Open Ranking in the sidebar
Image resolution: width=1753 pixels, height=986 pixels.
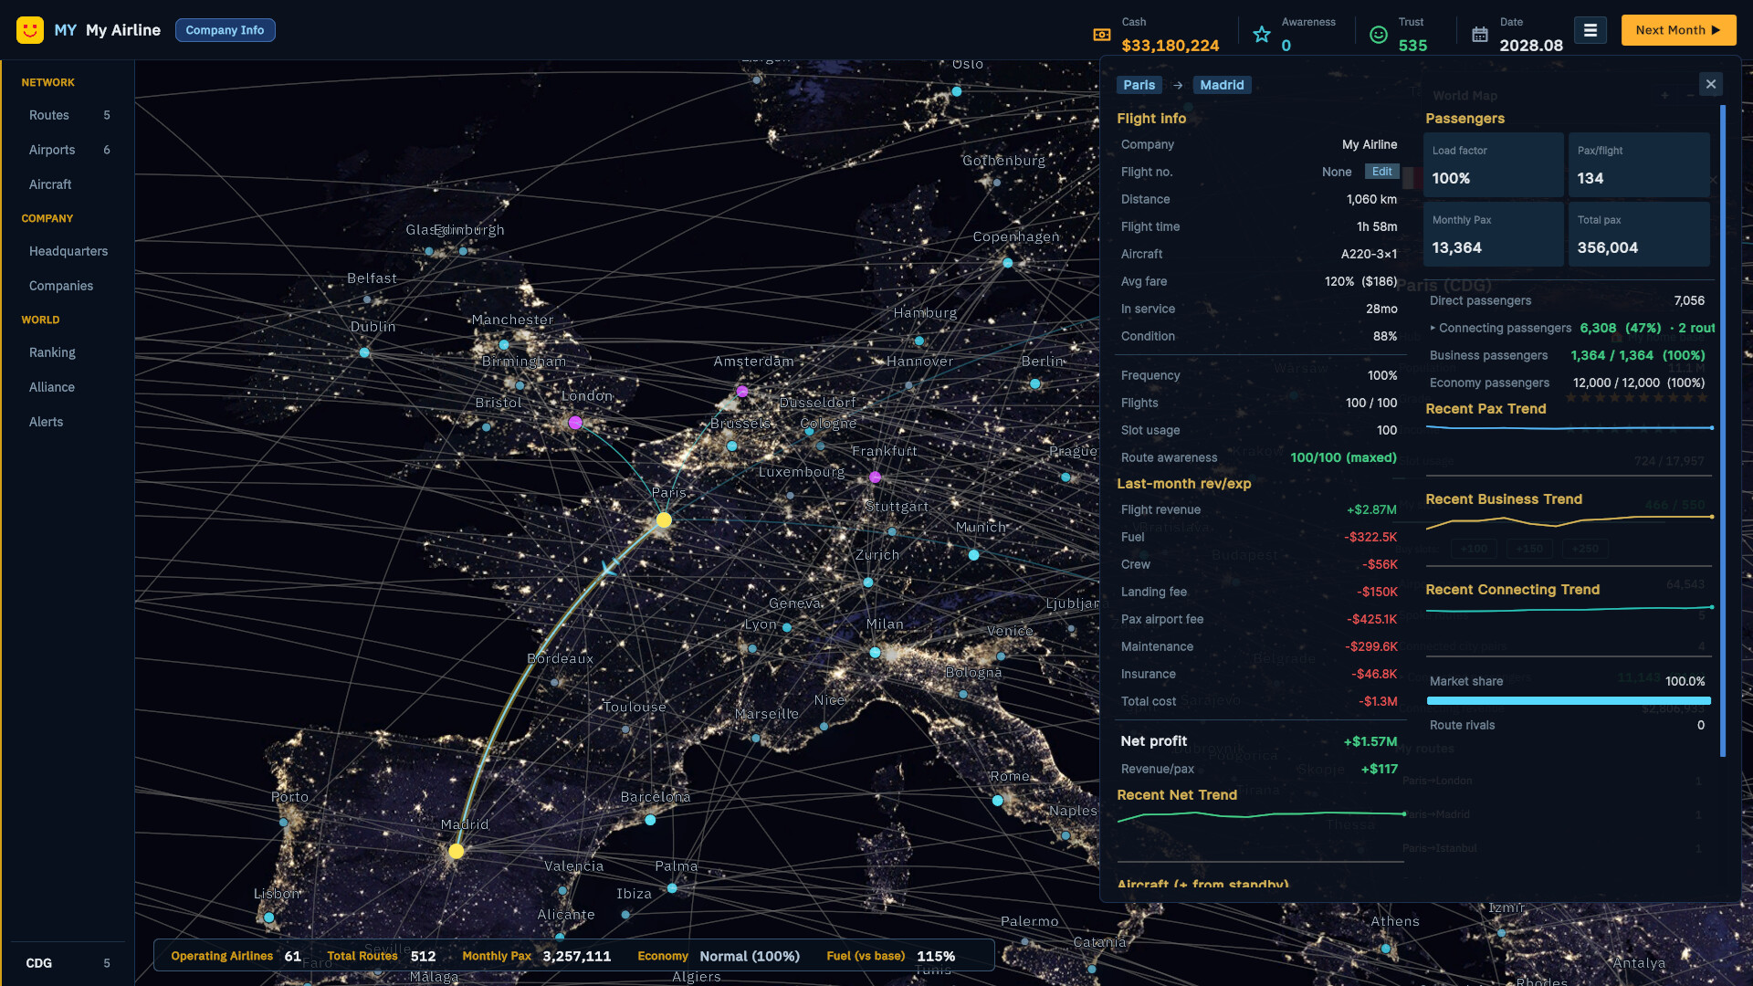coord(68,352)
